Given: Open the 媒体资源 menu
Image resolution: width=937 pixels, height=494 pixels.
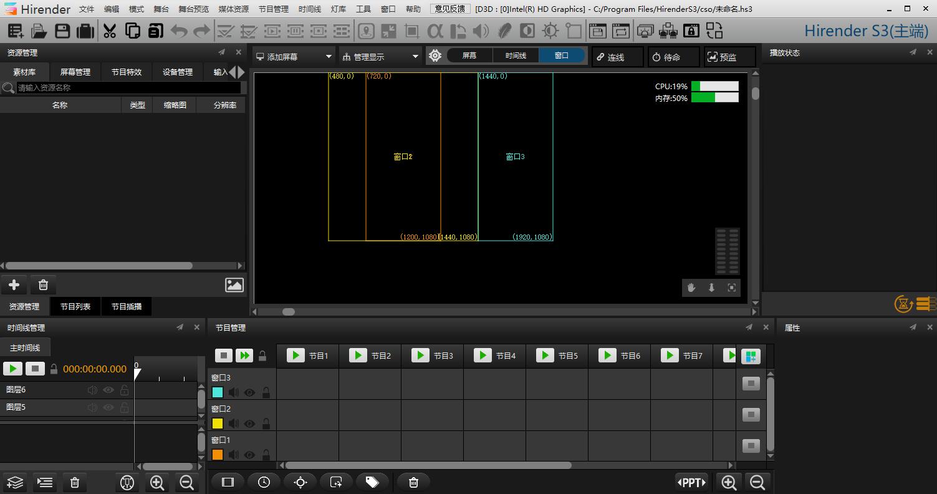Looking at the screenshot, I should tap(234, 9).
